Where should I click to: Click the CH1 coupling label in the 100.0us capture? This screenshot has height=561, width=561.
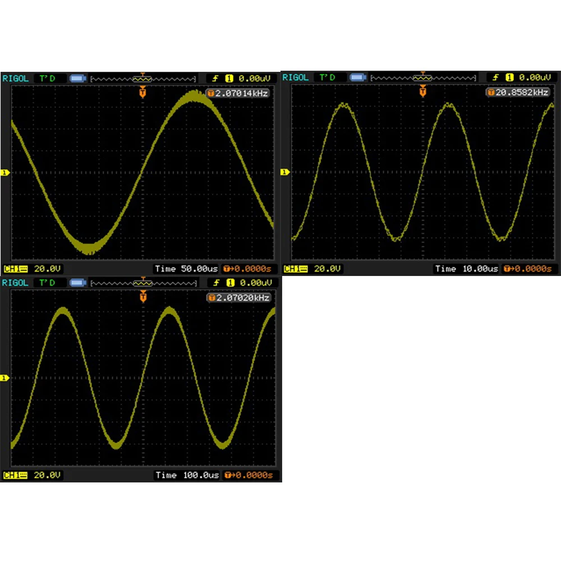[x=15, y=475]
